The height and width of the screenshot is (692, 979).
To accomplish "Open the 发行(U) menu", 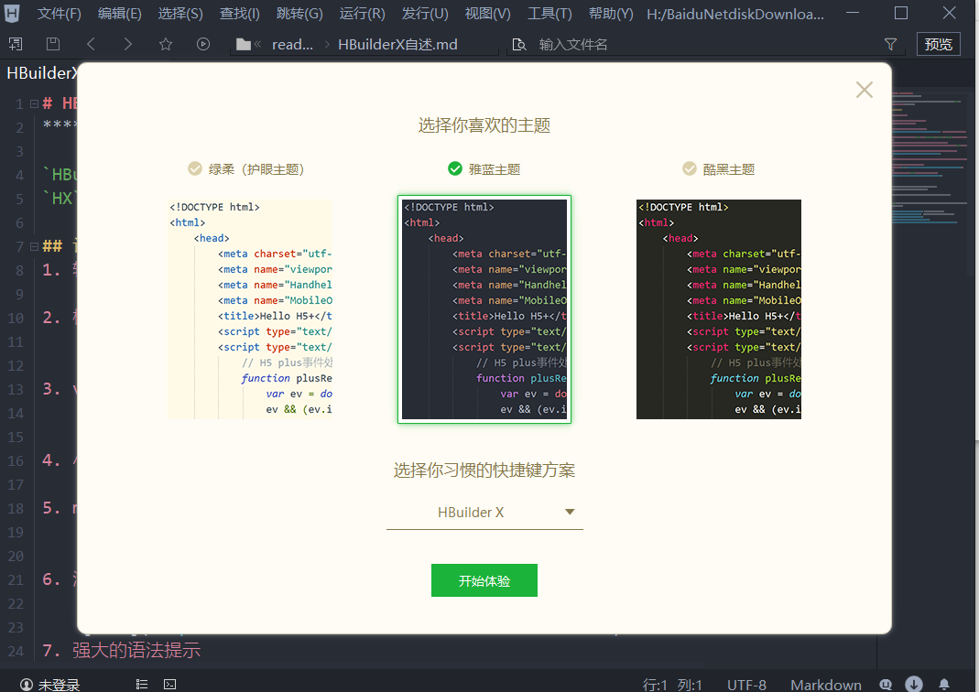I will 425,14.
